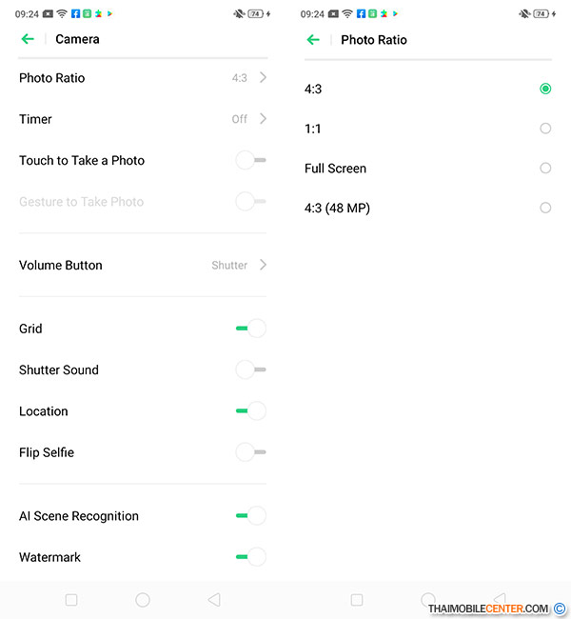This screenshot has height=619, width=571.
Task: Enable Touch to Take a Photo switch
Action: pos(250,160)
